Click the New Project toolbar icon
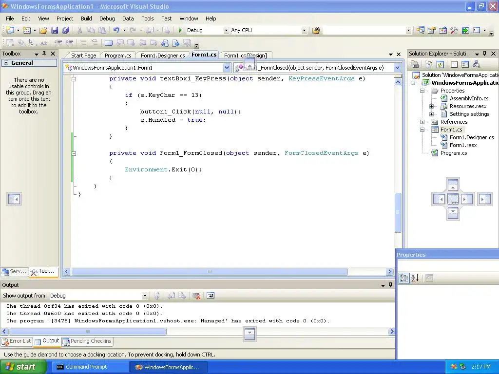The height and width of the screenshot is (374, 499). (x=10, y=30)
